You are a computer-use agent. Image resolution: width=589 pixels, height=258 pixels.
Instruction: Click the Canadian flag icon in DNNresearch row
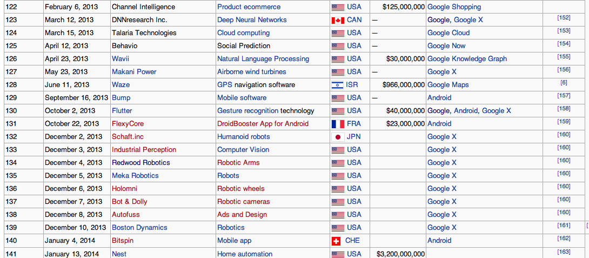tap(338, 21)
